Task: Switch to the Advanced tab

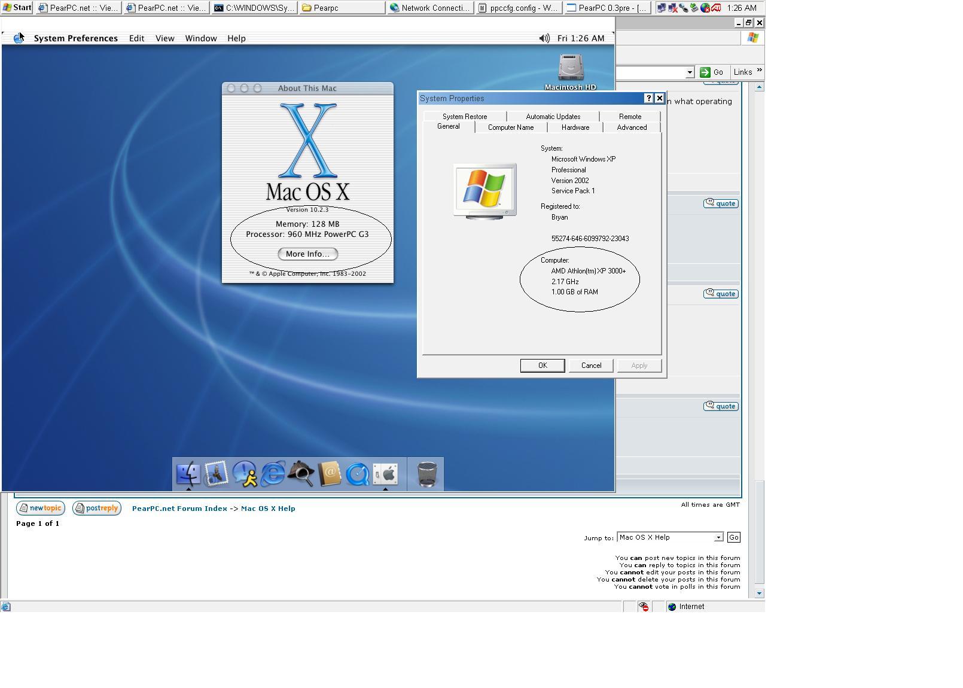Action: (632, 127)
